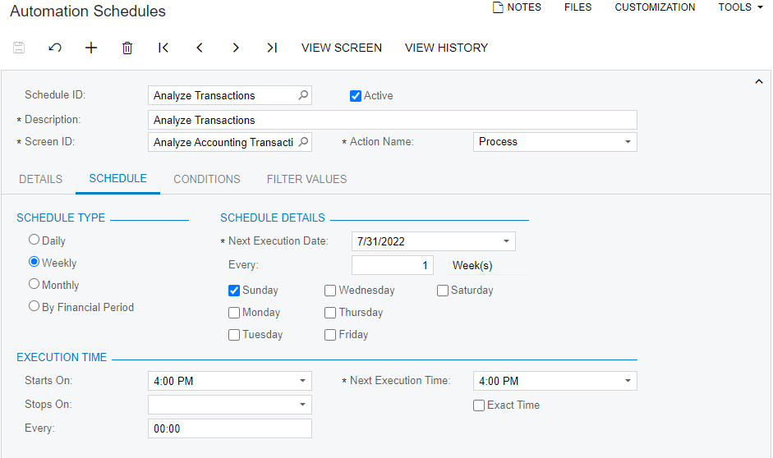Screen dimensions: 773x458
Task: Go to first record icon
Action: pos(163,48)
